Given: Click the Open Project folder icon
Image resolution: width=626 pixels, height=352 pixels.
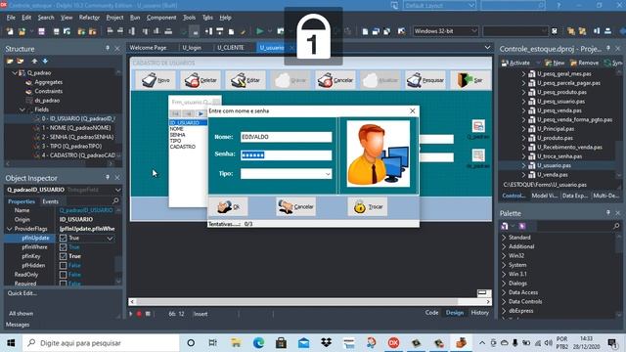Looking at the screenshot, I should click(22, 31).
